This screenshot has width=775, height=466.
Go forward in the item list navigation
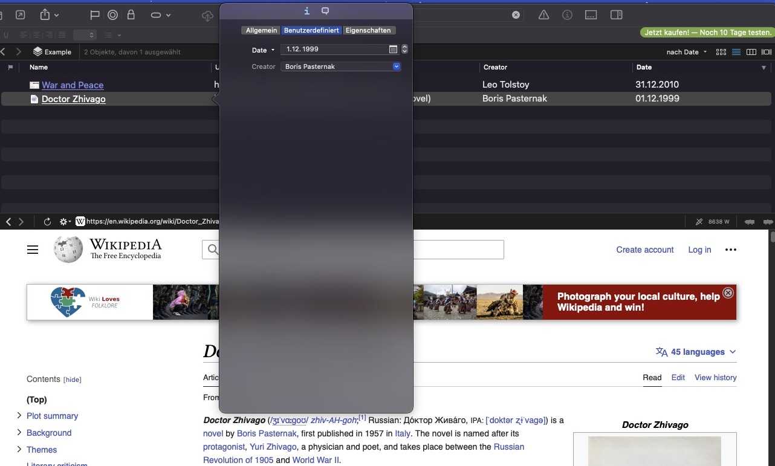tap(19, 52)
